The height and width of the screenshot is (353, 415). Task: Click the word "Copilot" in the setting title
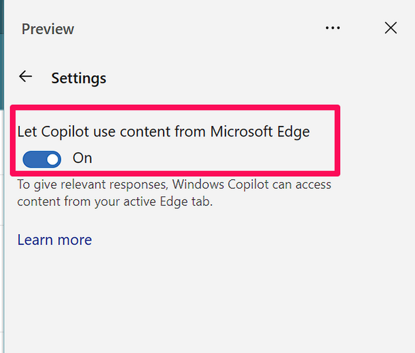(x=65, y=132)
